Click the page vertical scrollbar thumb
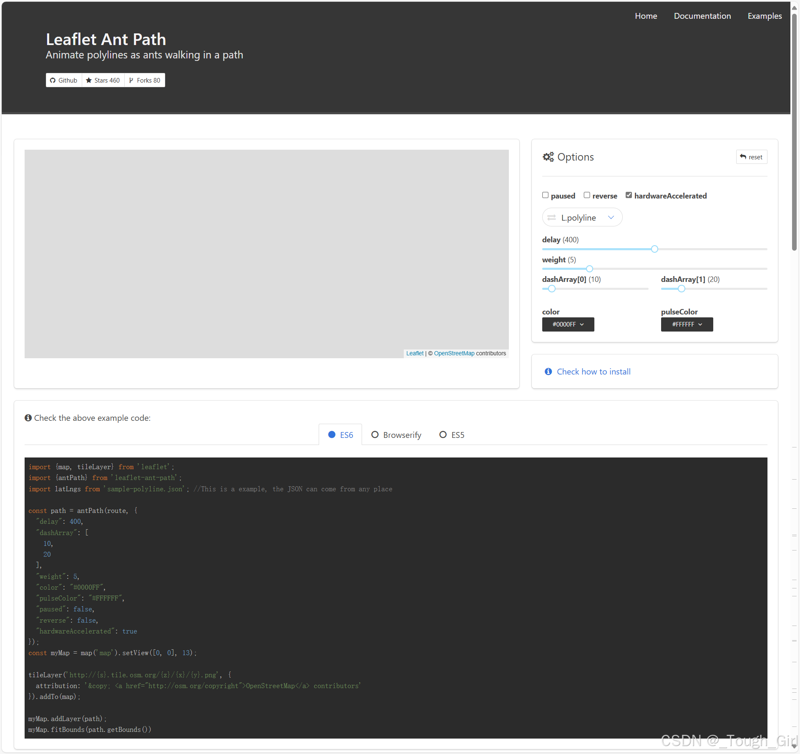Viewport: 800px width, 754px height. coord(794,131)
